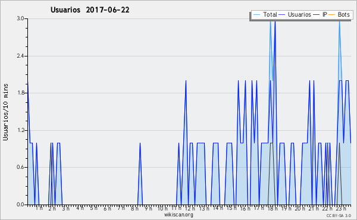357x220 pixels.
Task: Click the 0.0 y-axis value
Action: coord(20,205)
